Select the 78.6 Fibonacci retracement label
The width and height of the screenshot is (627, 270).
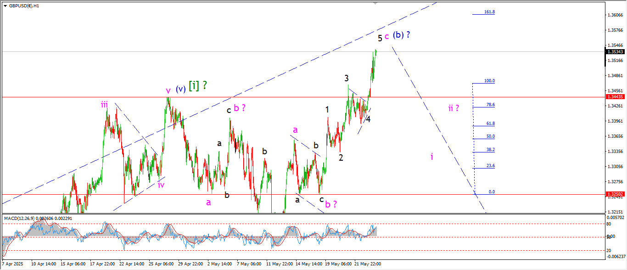click(490, 105)
